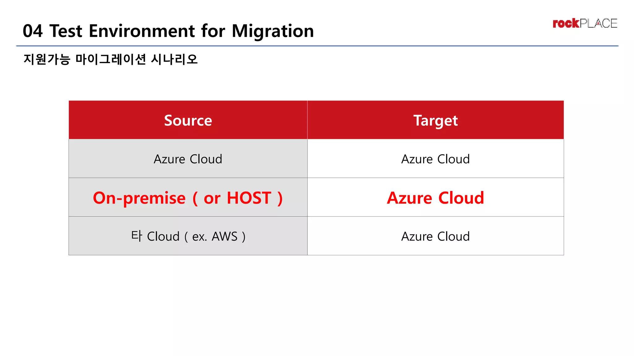Click 'Azure Cloud' in first Source row
Viewport: 634px width, 356px height.
[x=188, y=159]
